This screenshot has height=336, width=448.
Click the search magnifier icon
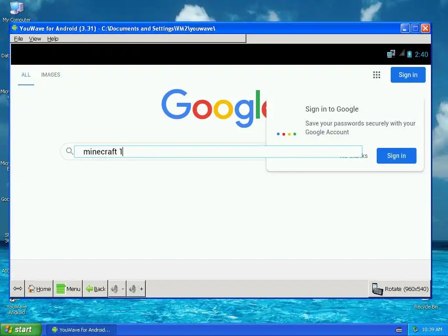coord(70,151)
